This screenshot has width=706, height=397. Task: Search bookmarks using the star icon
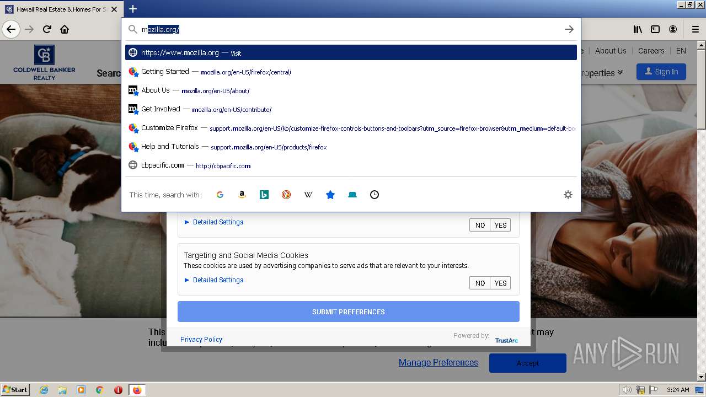(x=330, y=195)
